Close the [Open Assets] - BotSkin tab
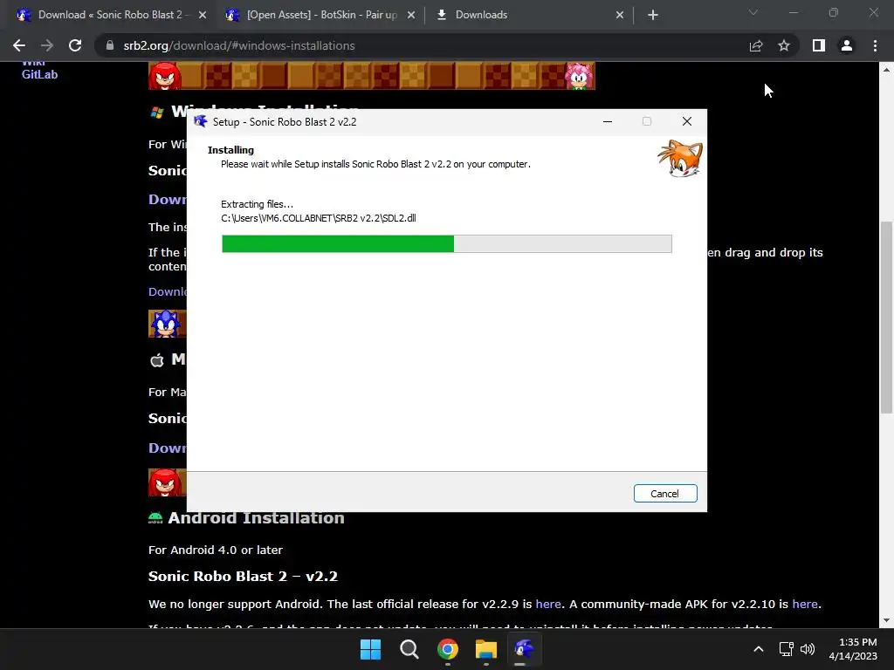The width and height of the screenshot is (894, 670). click(x=411, y=15)
